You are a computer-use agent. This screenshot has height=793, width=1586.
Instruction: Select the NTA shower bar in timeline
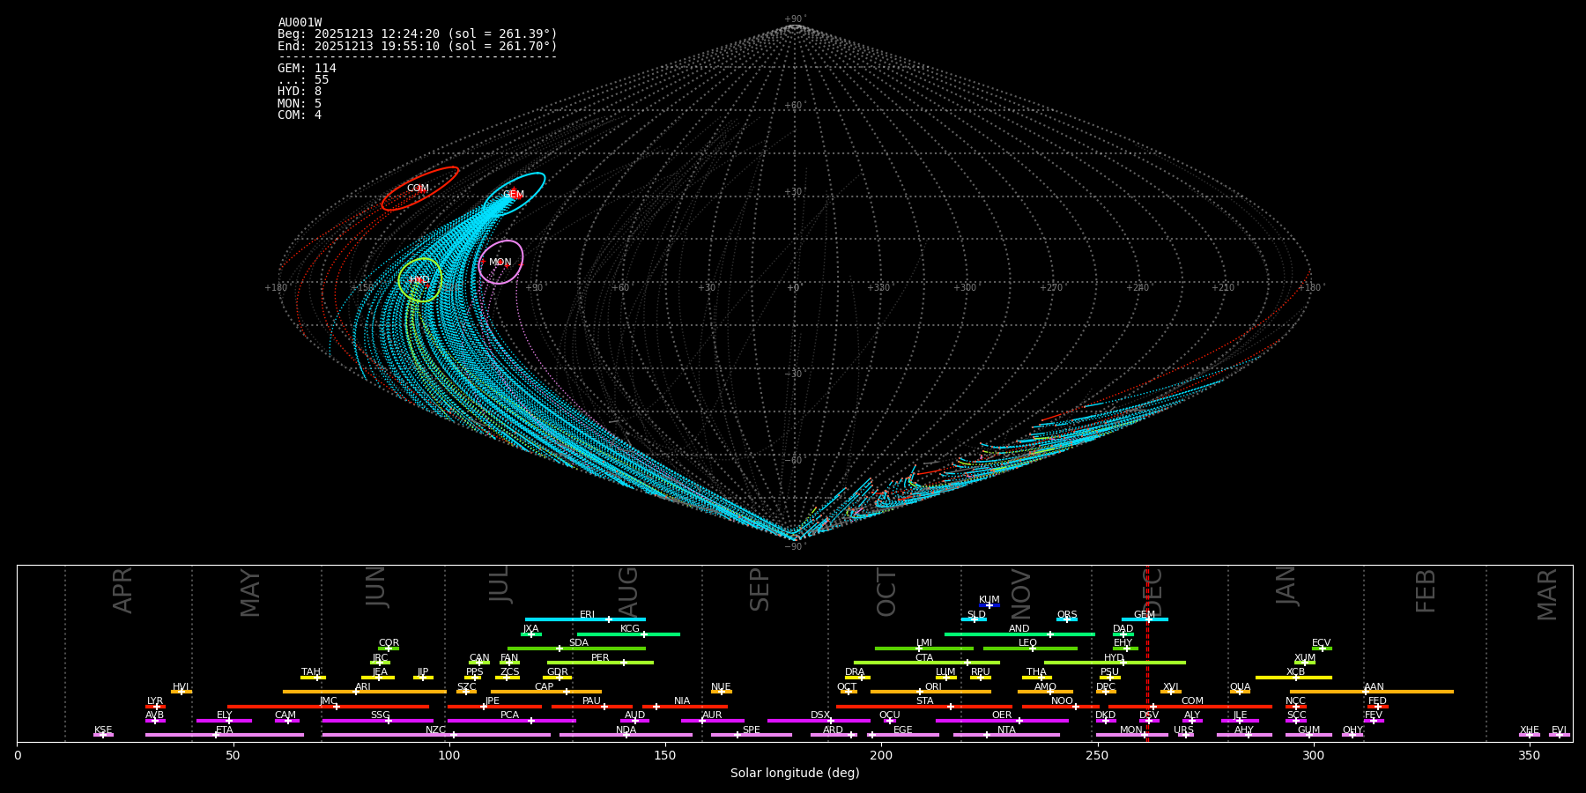coord(1006,735)
